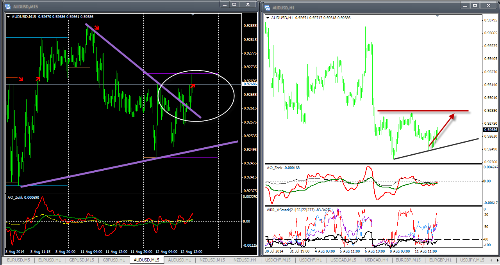Click the AUDUSD,H1 window title icon
Image resolution: width=500 pixels, height=265 pixels.
click(x=267, y=7)
